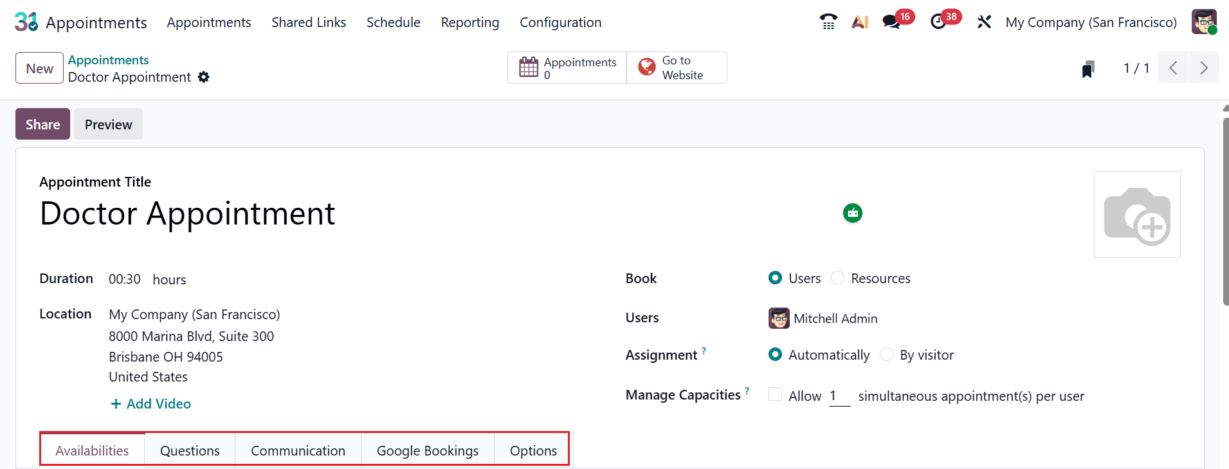
Task: Open the Reporting menu
Action: coord(470,23)
